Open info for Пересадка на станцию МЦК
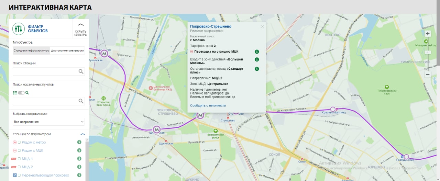The height and width of the screenshot is (181, 440). pyautogui.click(x=257, y=52)
